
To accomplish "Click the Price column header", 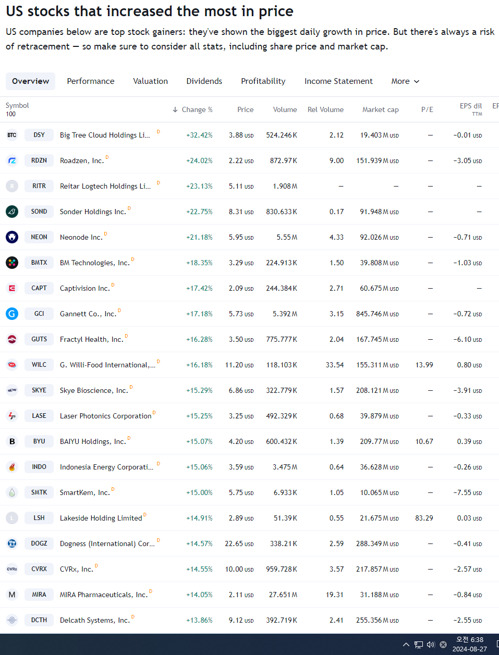I will click(245, 109).
